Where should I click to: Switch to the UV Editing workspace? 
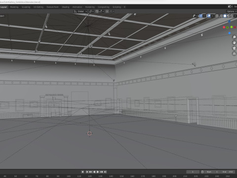(39, 7)
